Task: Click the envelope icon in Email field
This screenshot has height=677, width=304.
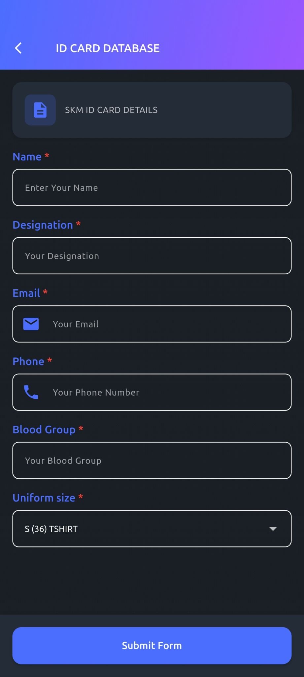Action: click(x=31, y=324)
